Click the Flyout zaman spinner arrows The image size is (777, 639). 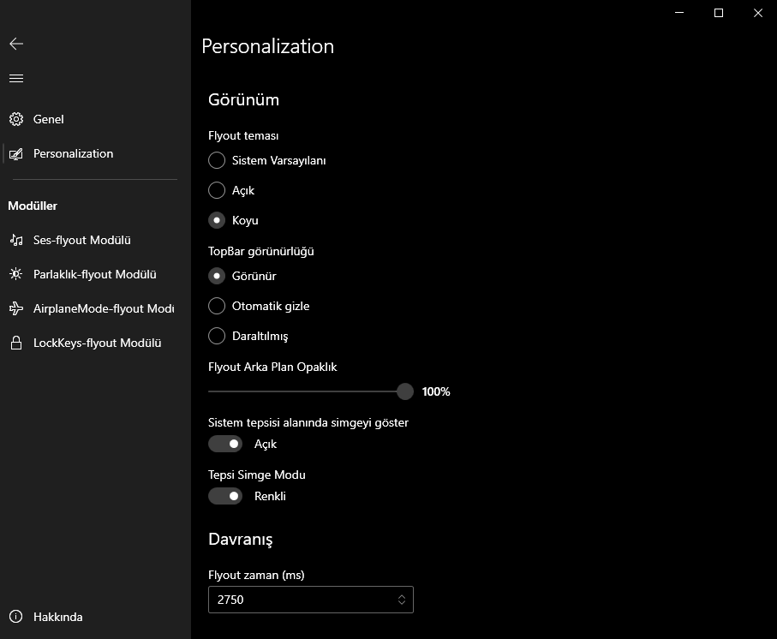[402, 600]
